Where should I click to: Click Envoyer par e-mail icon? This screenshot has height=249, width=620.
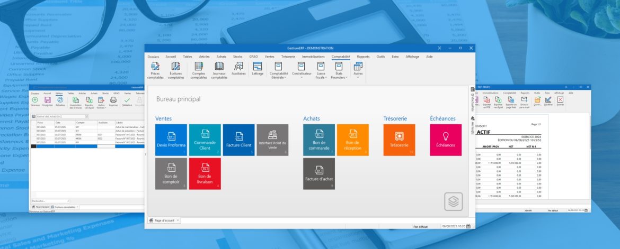[524, 100]
